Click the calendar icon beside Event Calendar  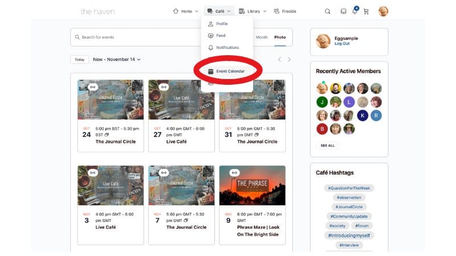tap(211, 72)
